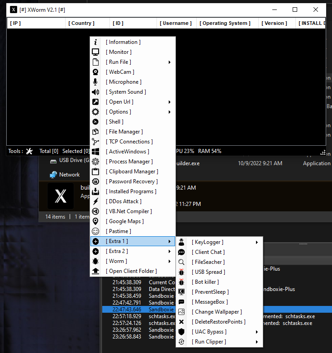Click the Total [0] status text
Viewport: 332px width, 353px height.
tap(49, 151)
